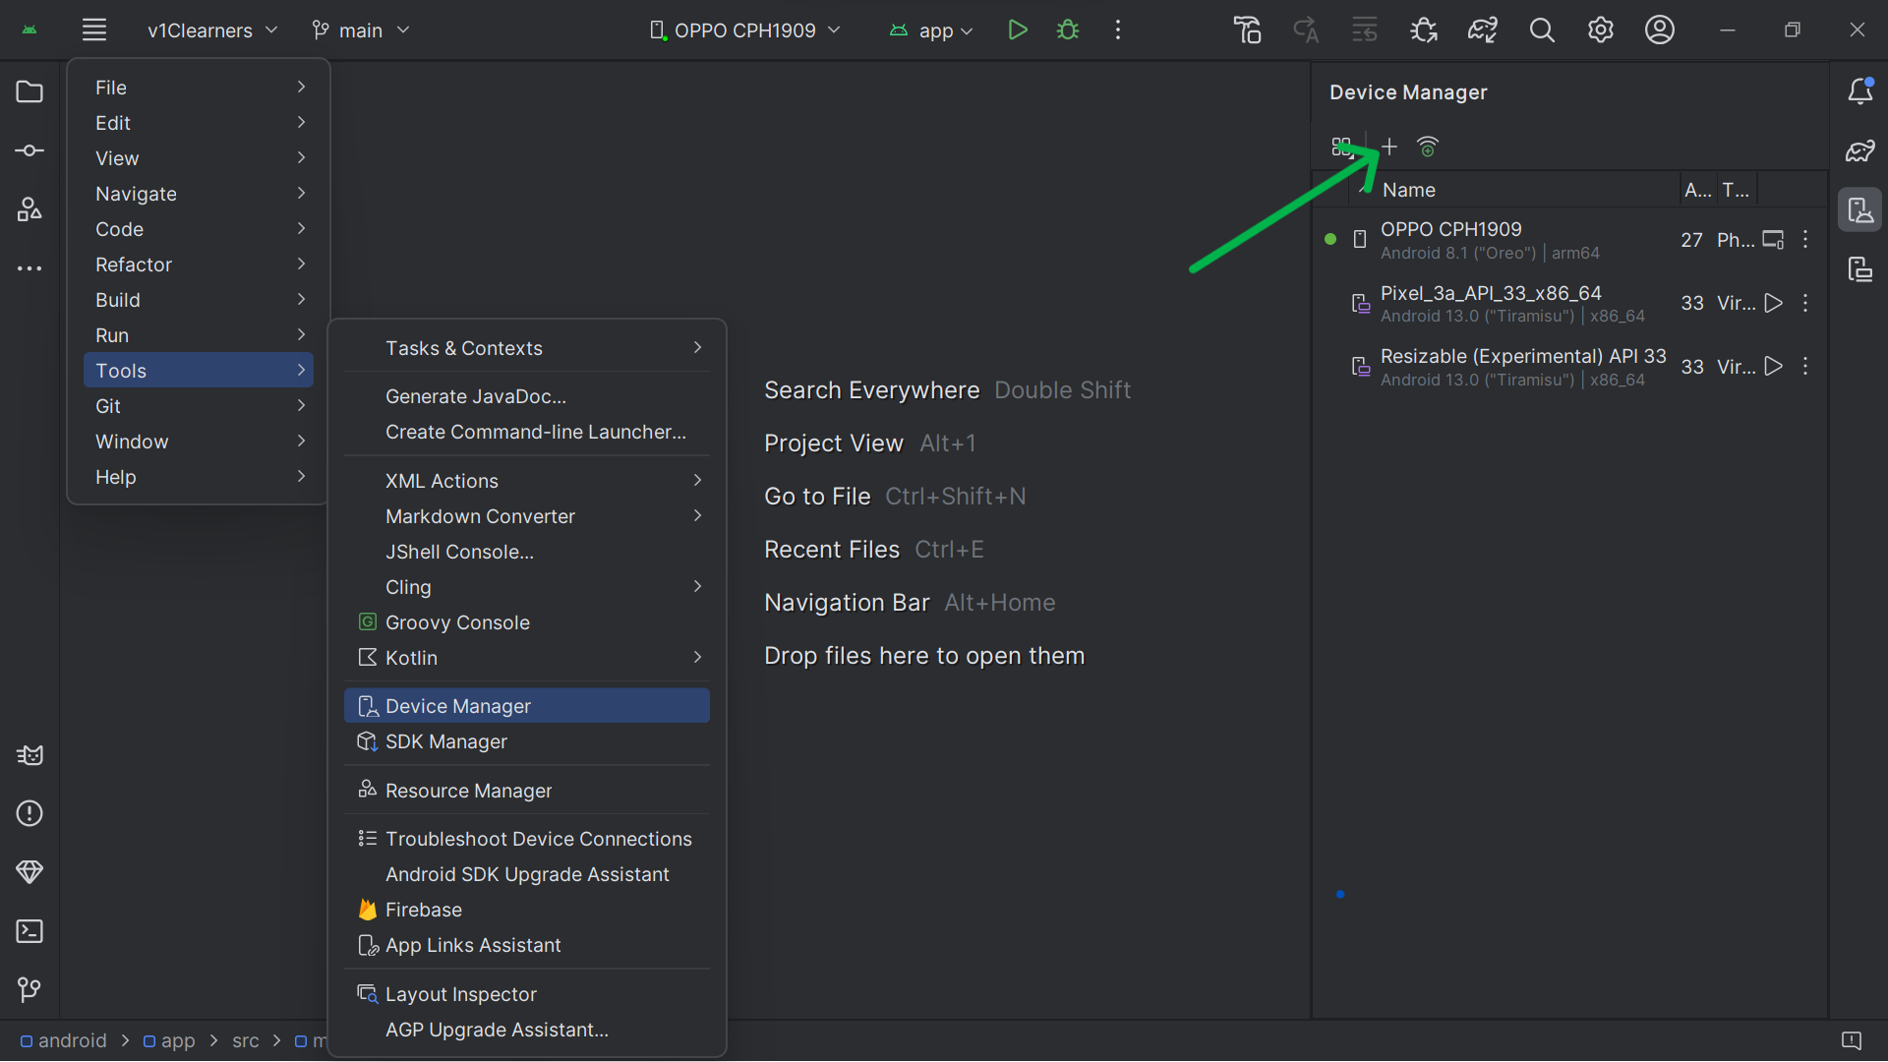
Task: Open OPPO CPH1909 row more actions
Action: pos(1805,240)
